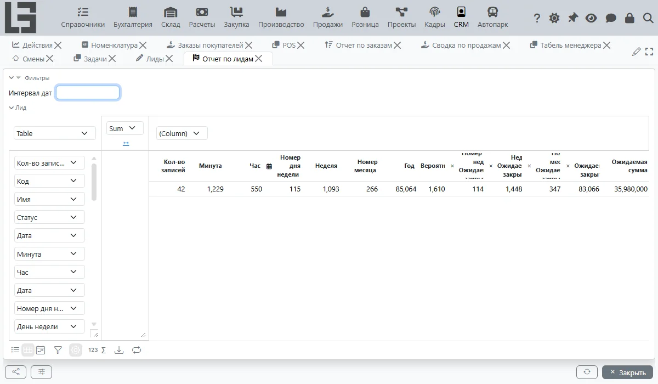
Task: Switch to the Сводка по продажам tab
Action: tap(466, 45)
